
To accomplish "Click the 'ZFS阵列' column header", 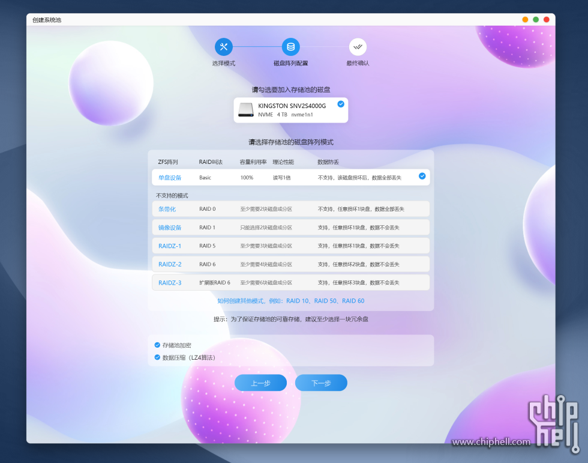I will point(168,162).
